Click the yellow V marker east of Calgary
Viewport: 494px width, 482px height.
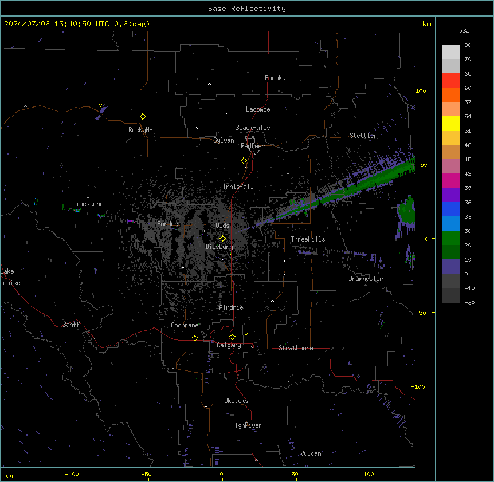click(246, 334)
